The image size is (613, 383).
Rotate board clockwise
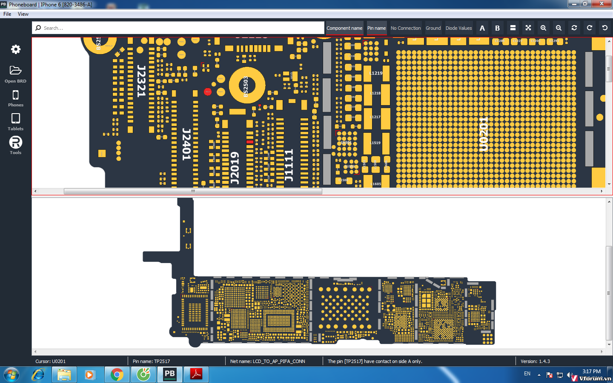coord(590,28)
